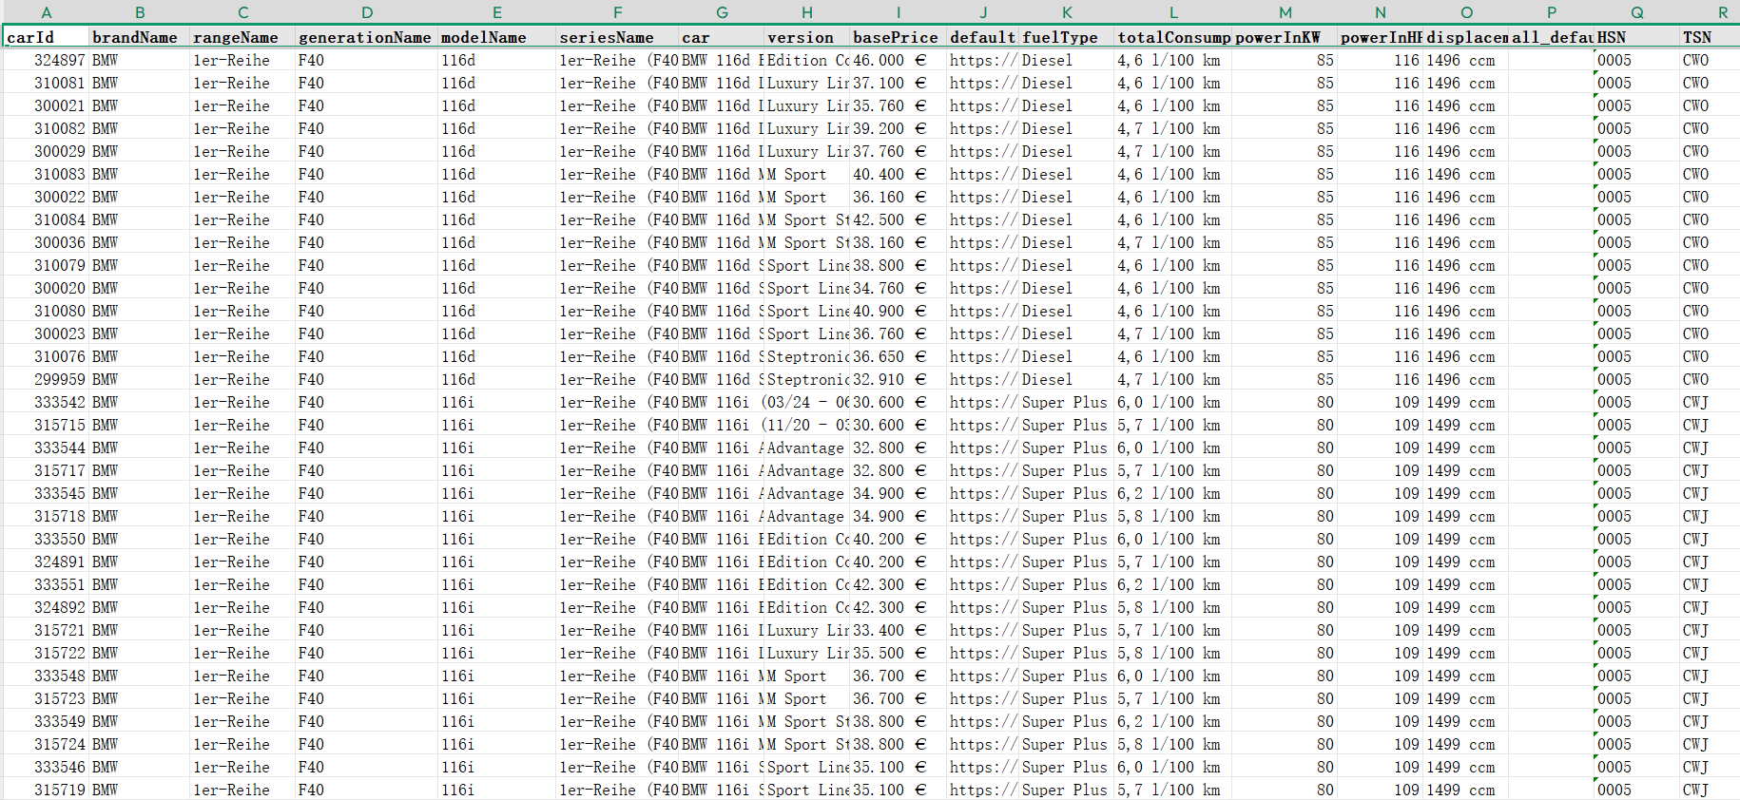The image size is (1740, 800).
Task: Select the HSN header cell
Action: (x=1635, y=37)
